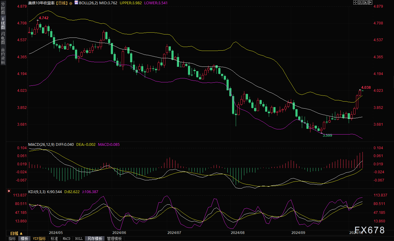Click the small red gear icon near KDJ
The image size is (394, 241).
(8, 192)
